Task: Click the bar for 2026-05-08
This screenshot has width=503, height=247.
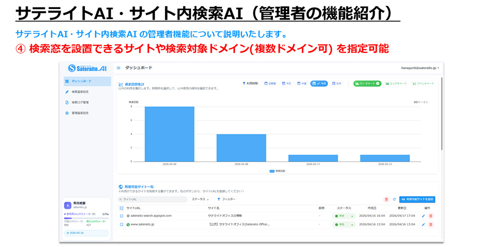Action: click(x=241, y=148)
